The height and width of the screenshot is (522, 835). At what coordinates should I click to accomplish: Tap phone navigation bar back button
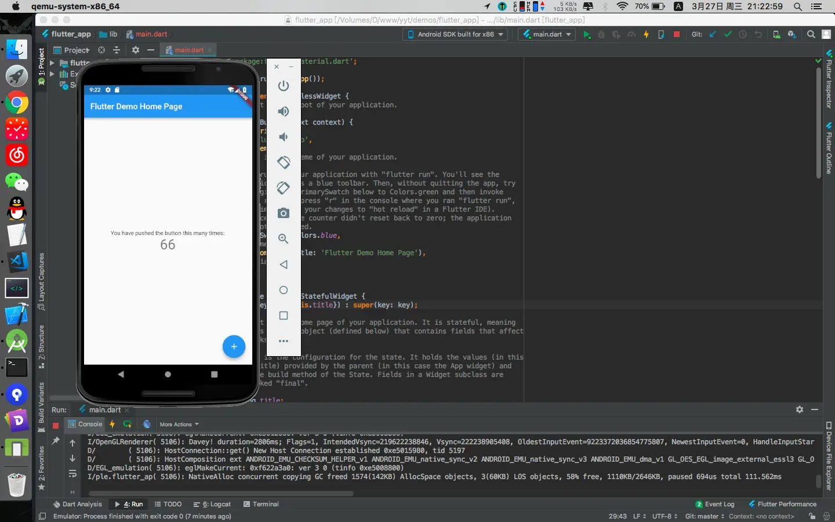point(121,375)
